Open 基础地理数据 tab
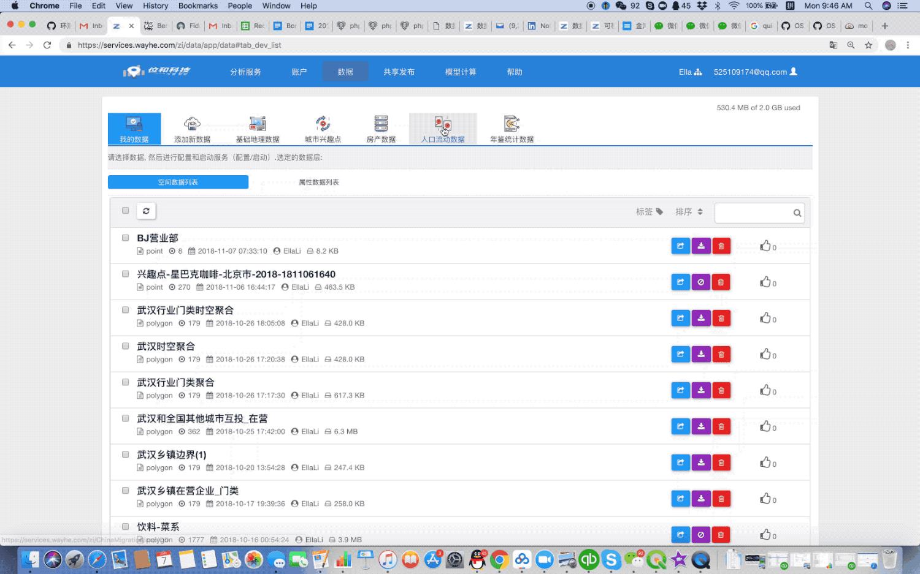This screenshot has height=574, width=920. tap(258, 129)
